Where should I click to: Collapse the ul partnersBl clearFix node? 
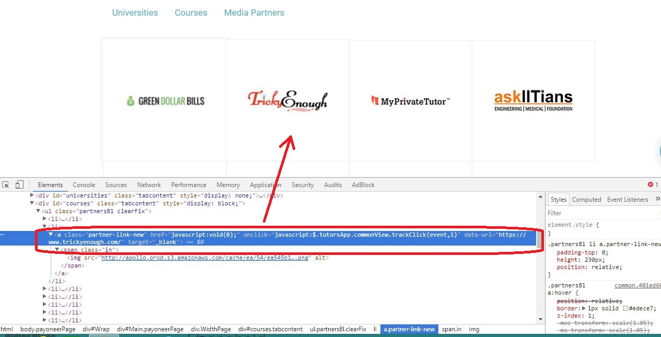pyautogui.click(x=39, y=211)
